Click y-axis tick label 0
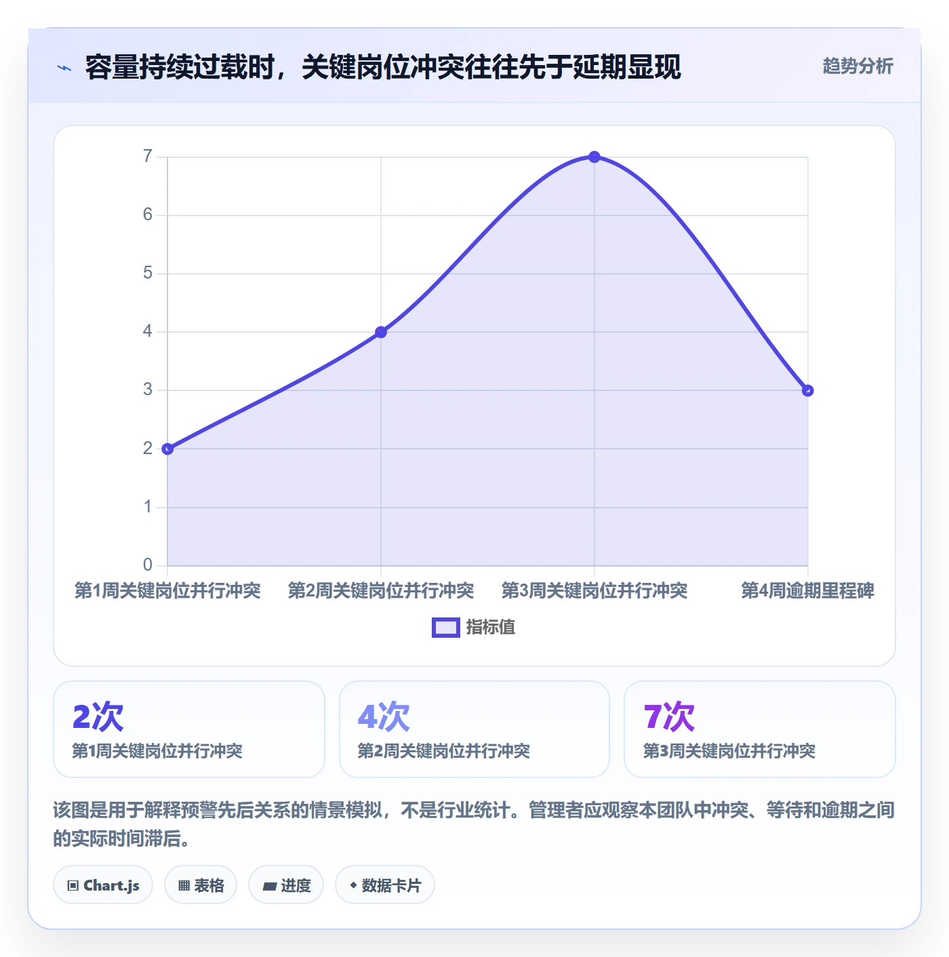 click(x=148, y=565)
